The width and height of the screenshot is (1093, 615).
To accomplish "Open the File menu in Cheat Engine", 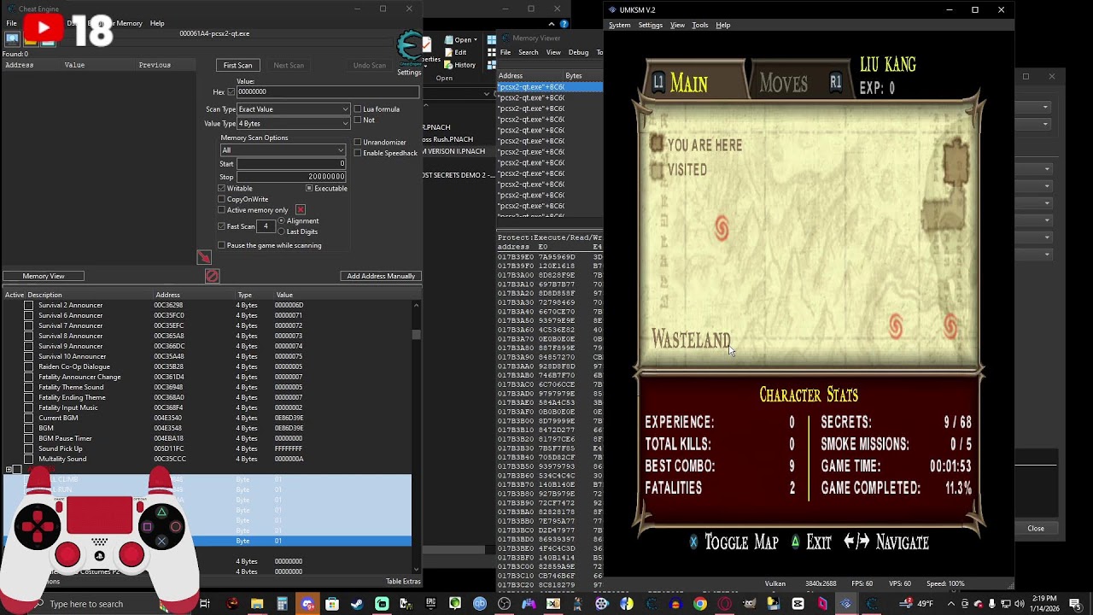I will tap(11, 23).
